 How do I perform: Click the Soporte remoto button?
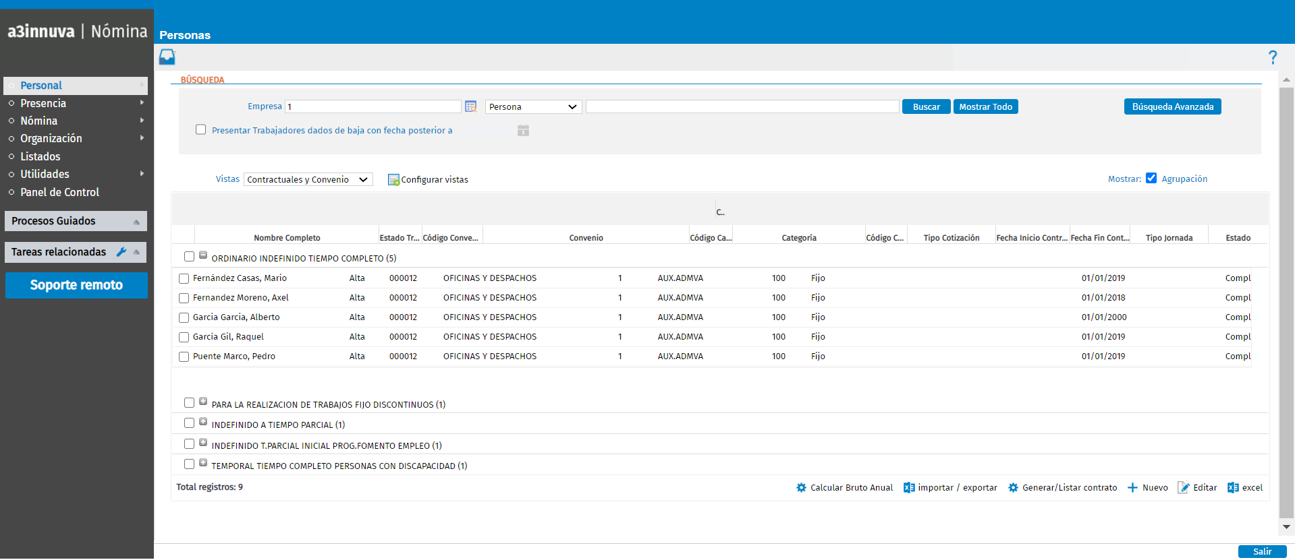76,285
